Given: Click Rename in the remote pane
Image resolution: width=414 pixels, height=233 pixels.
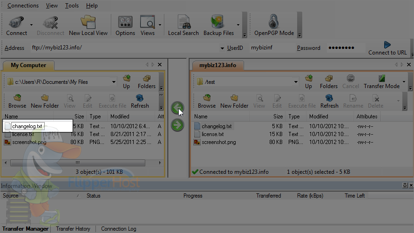Looking at the screenshot, I should [353, 102].
